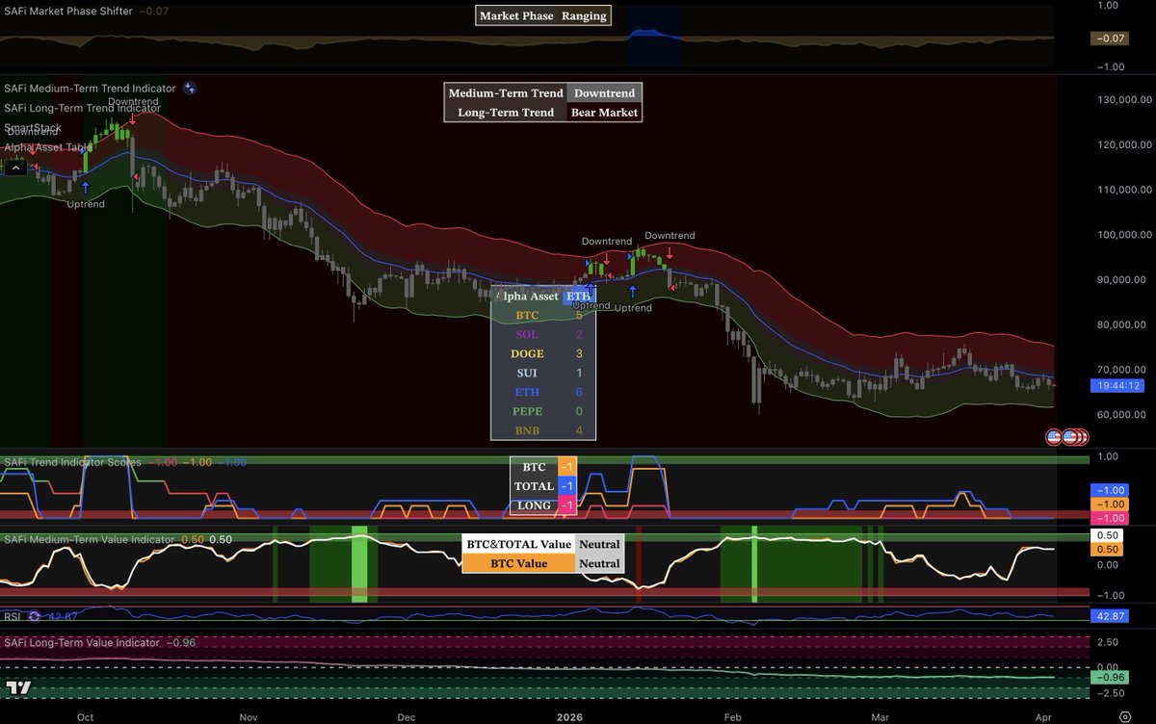
Task: Open the single left US flag event icon
Action: click(1053, 436)
